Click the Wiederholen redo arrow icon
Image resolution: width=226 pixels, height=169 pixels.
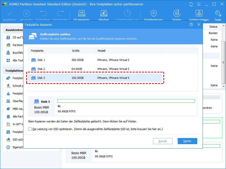[60, 14]
